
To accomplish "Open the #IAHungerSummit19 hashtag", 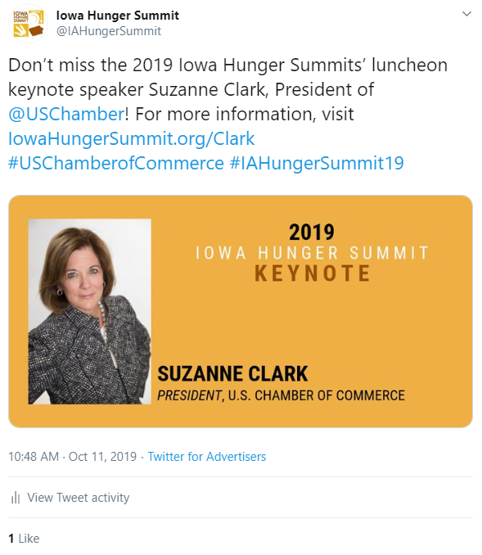I will pos(317,163).
